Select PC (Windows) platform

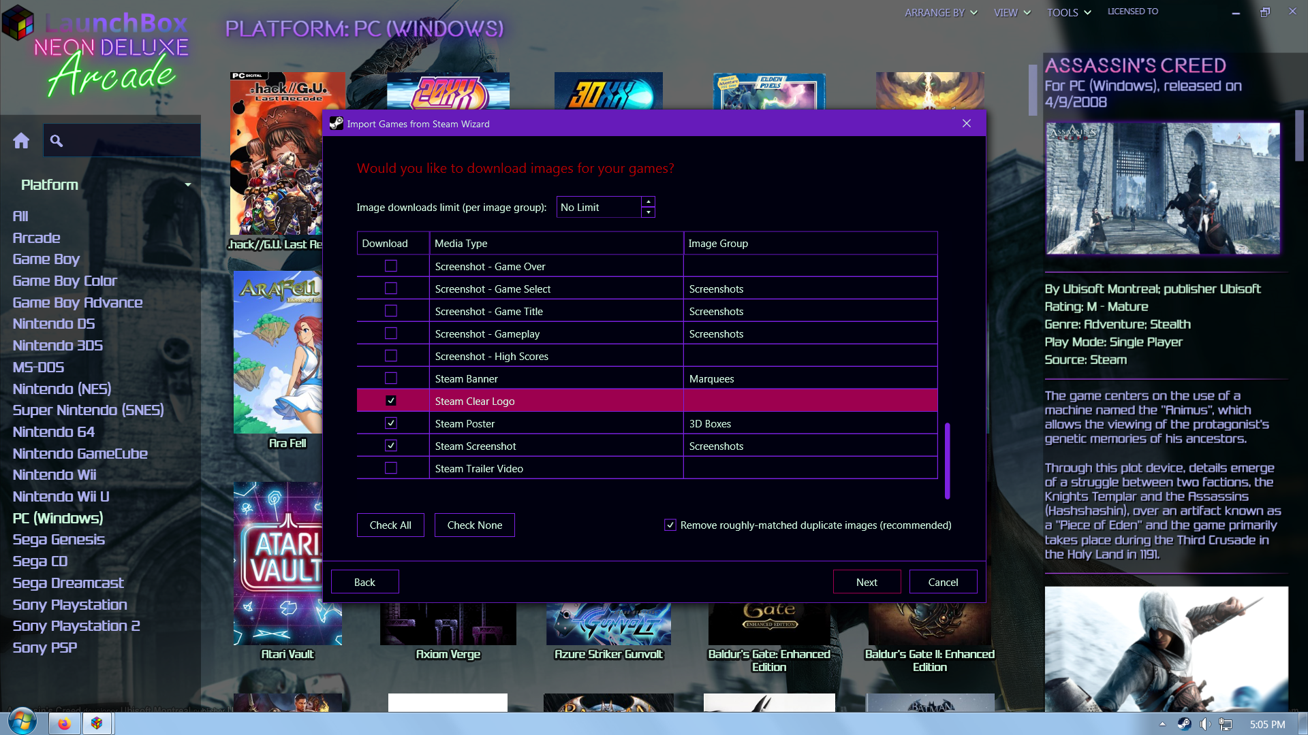[58, 518]
